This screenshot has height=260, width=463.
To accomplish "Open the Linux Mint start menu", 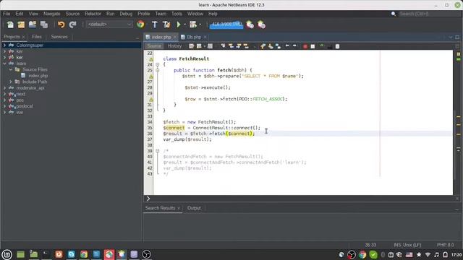I will 7,254.
